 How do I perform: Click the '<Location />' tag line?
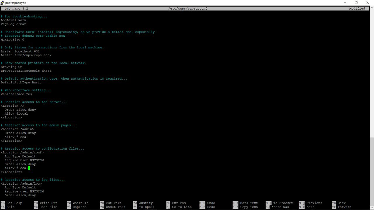pyautogui.click(x=12, y=106)
